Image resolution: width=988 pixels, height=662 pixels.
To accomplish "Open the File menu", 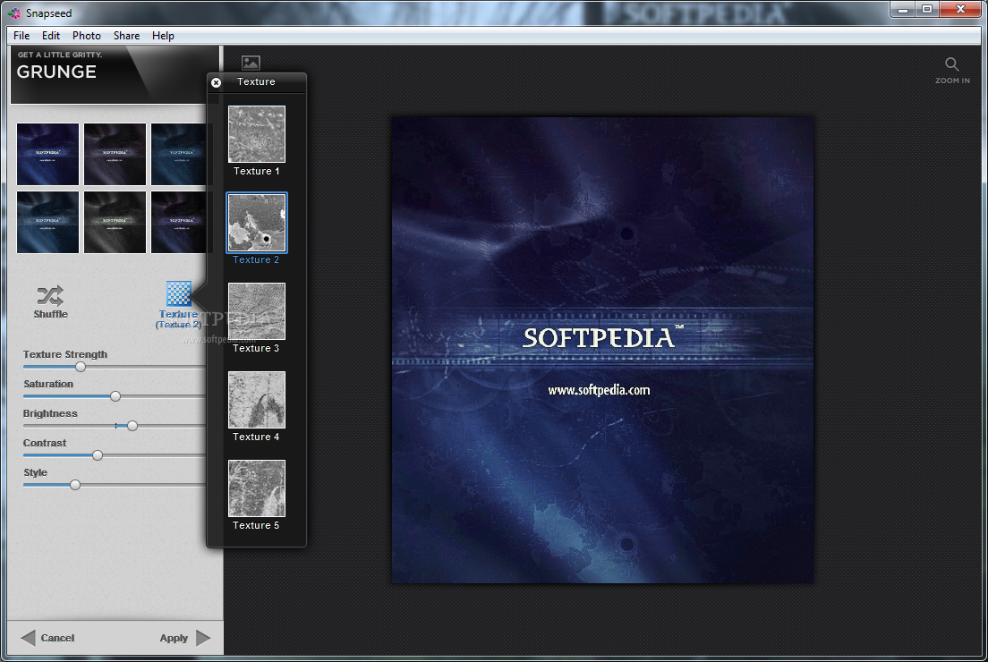I will 21,36.
